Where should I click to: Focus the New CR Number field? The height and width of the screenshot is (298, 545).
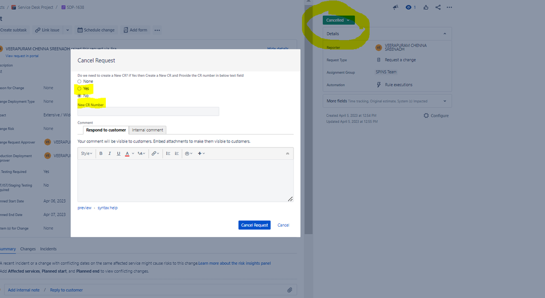click(148, 111)
